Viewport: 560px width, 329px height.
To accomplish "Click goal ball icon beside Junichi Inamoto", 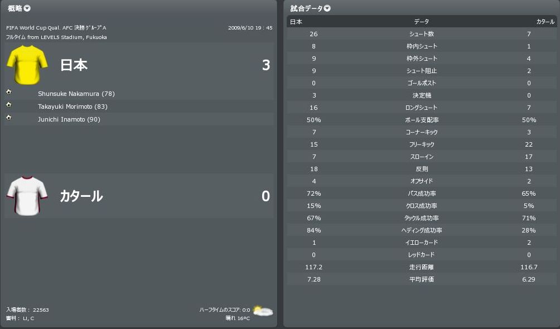I will click(x=9, y=118).
